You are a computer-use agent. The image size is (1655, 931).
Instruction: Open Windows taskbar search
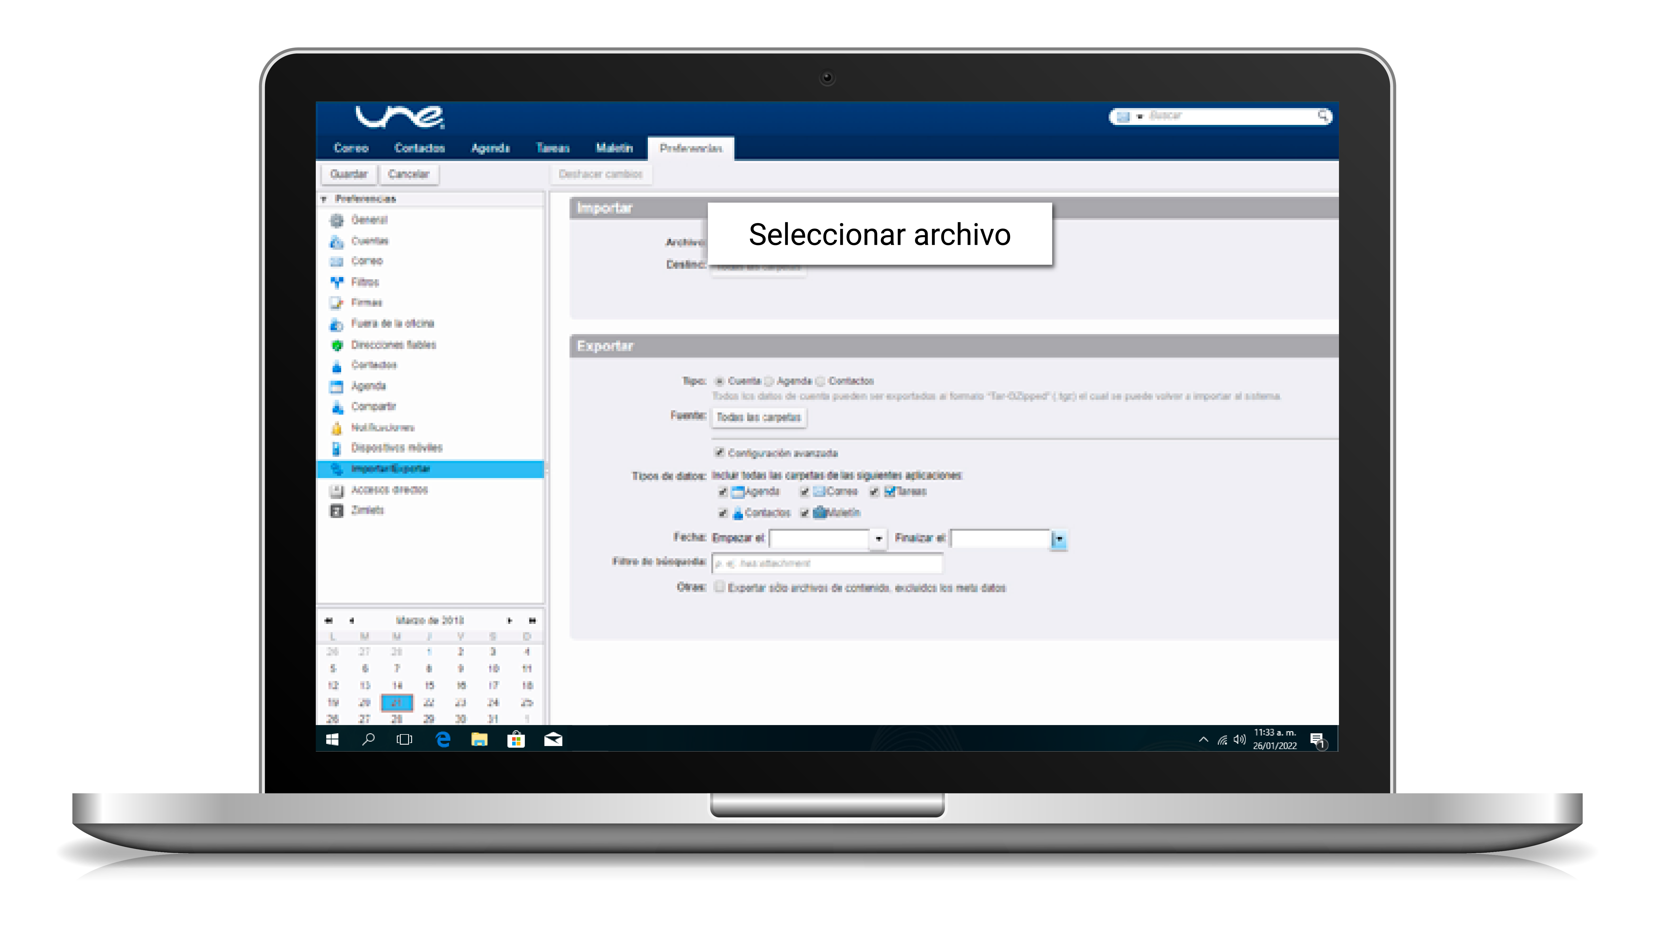(x=368, y=740)
